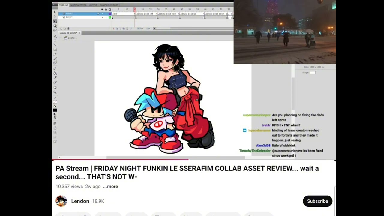
Task: Select the Hand tool
Action: [x=55, y=87]
